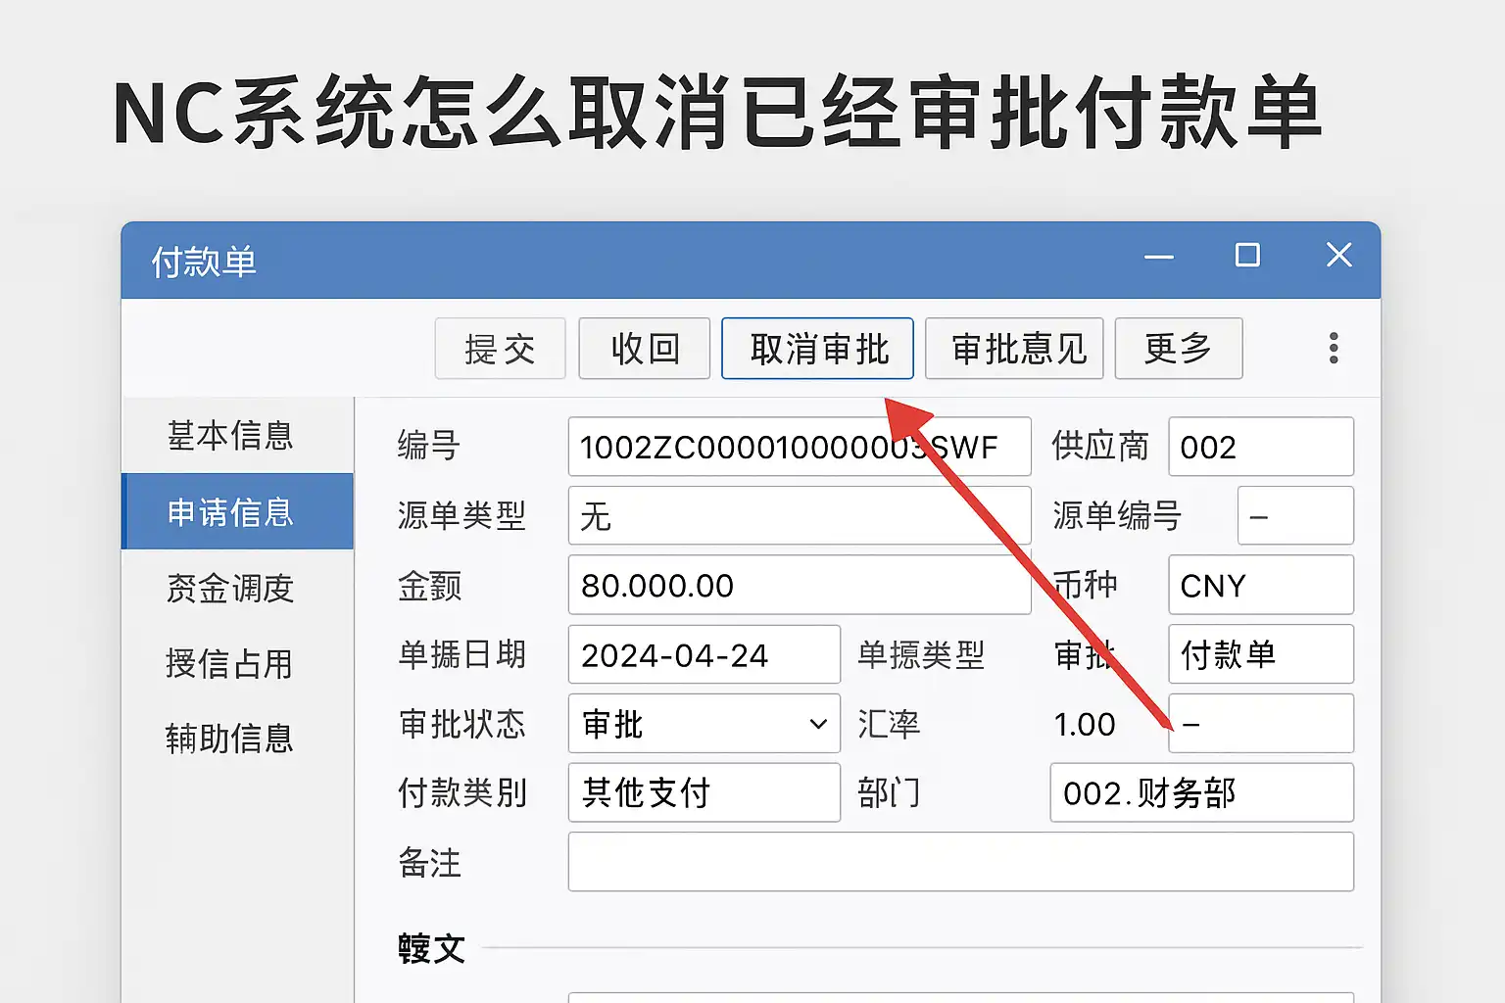
Task: Click the 金额 label
Action: coord(429,586)
